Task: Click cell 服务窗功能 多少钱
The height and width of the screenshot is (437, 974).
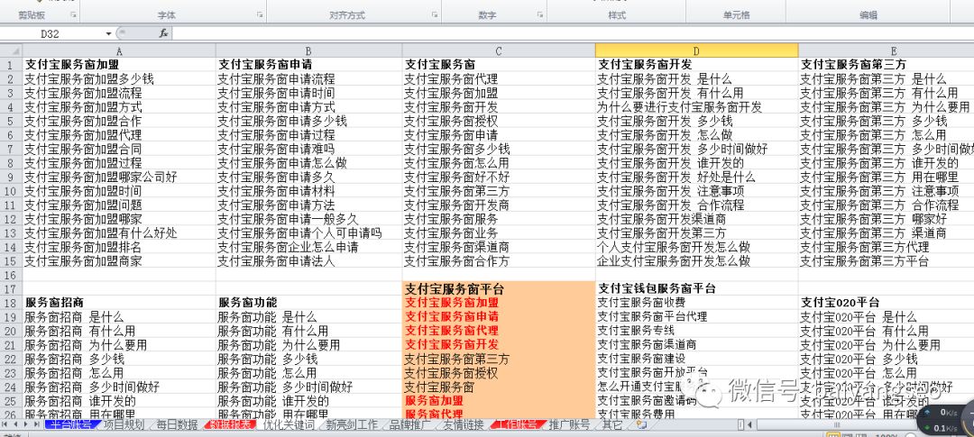Action: point(308,359)
